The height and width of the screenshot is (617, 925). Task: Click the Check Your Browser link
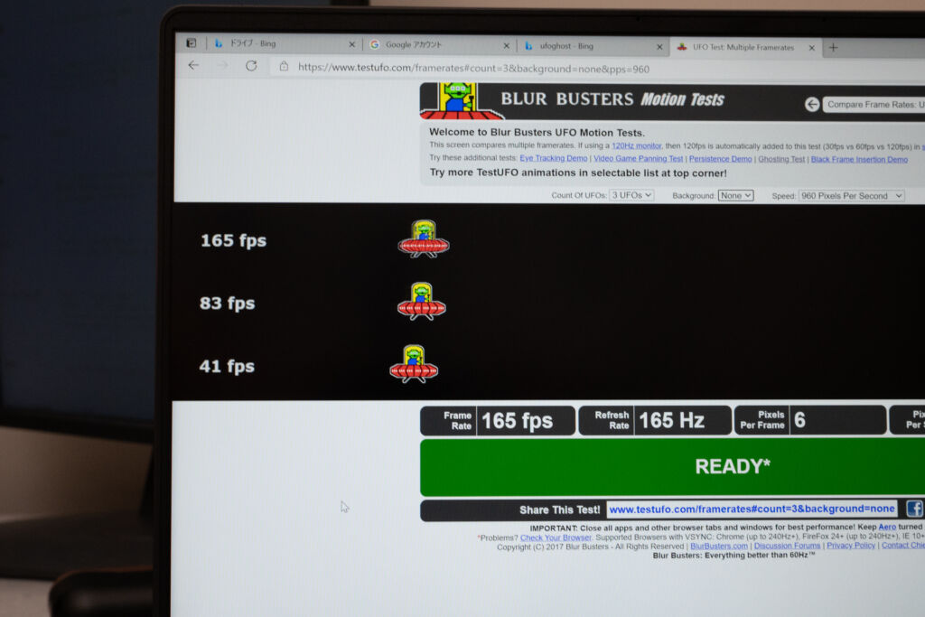[x=556, y=538]
